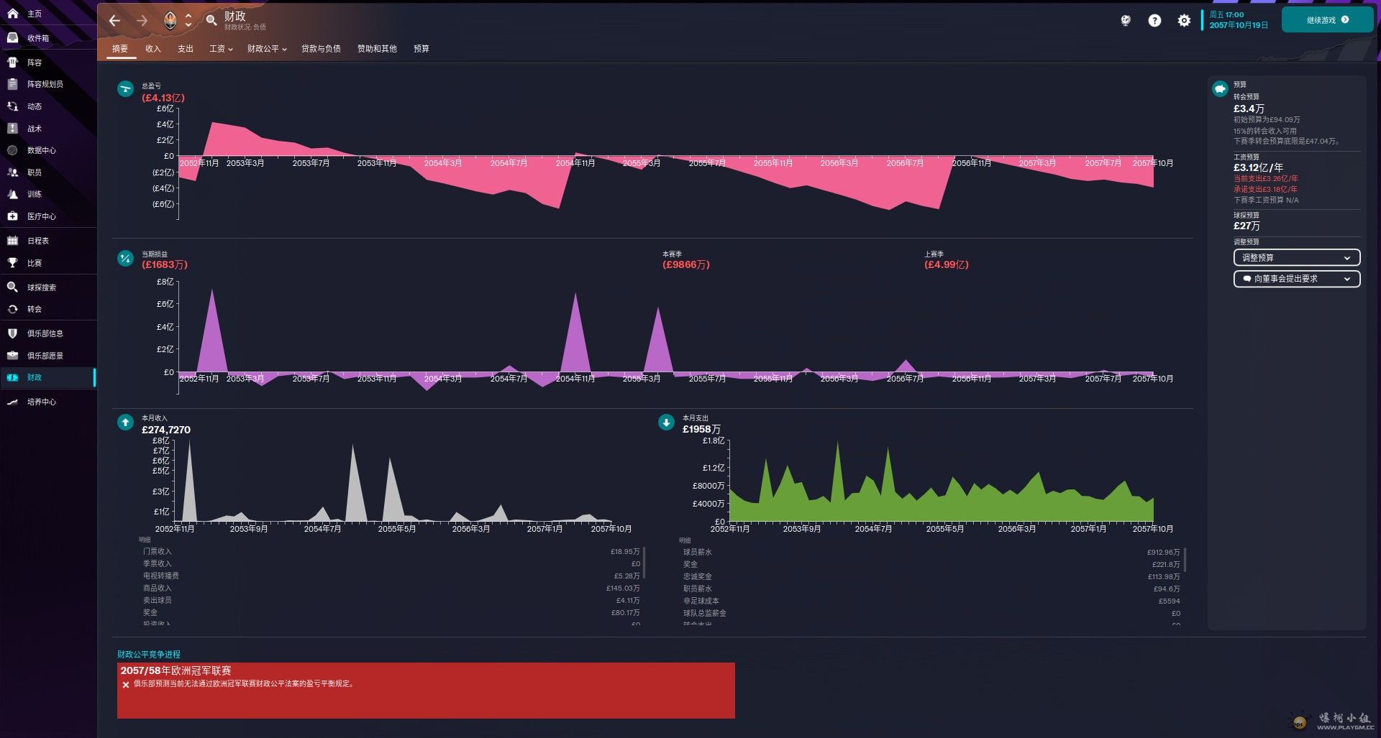
Task: Open 收件箱 inbox in sidebar
Action: 38,38
